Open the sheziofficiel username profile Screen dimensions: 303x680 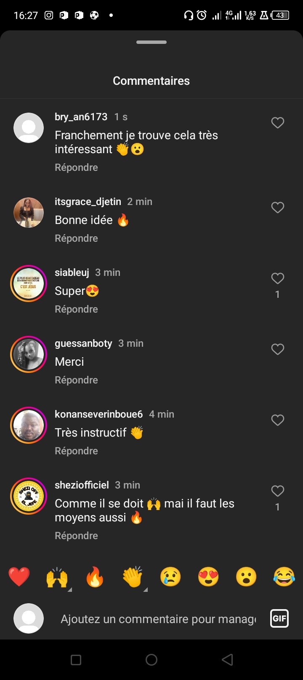tap(82, 485)
